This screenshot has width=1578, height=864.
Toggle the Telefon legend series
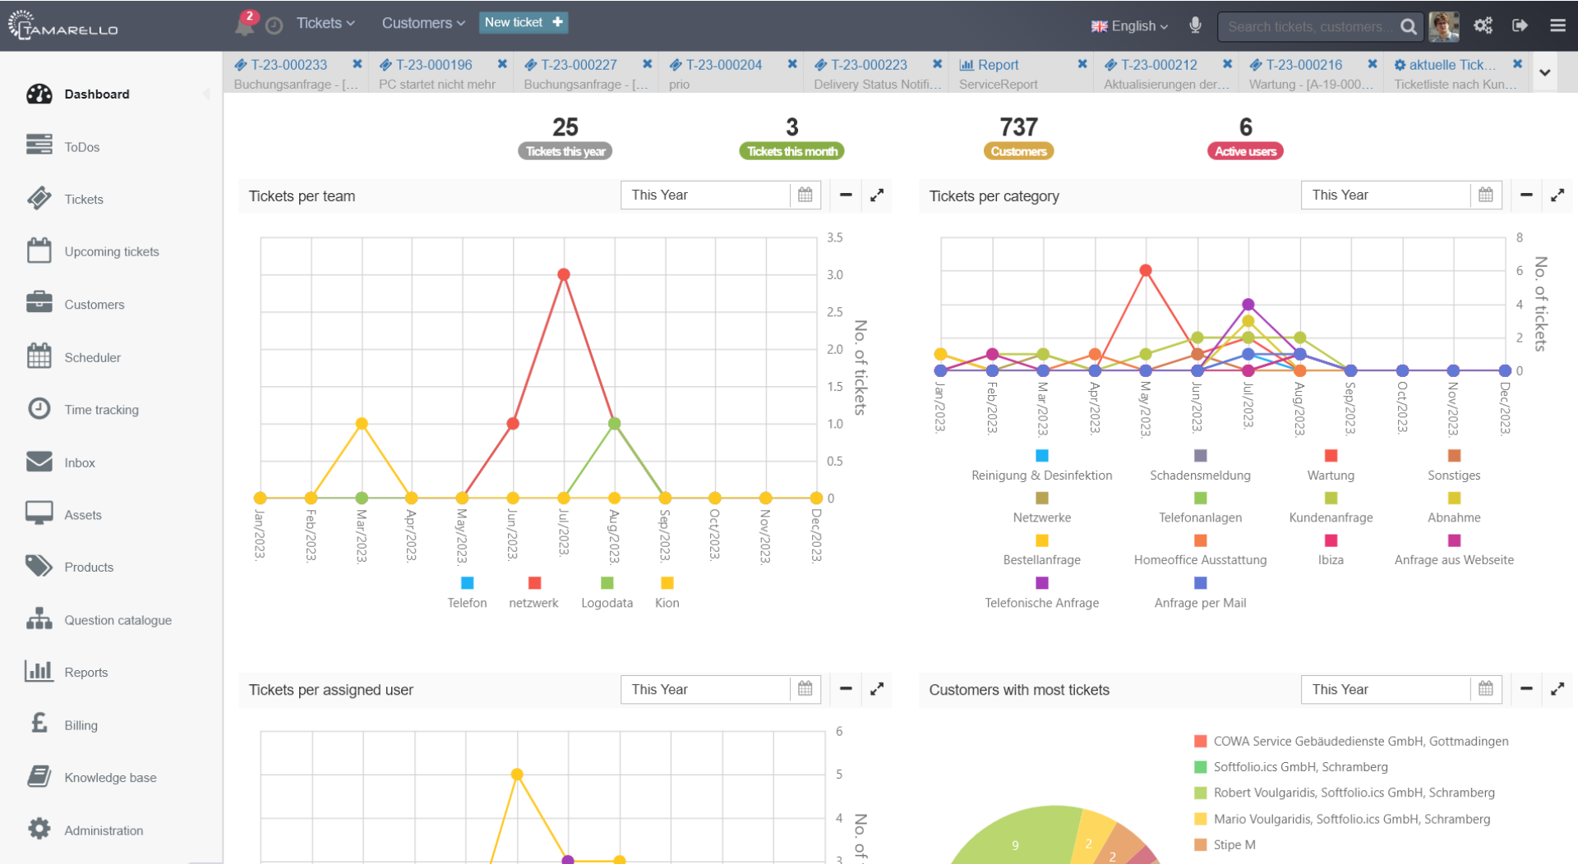(x=467, y=593)
